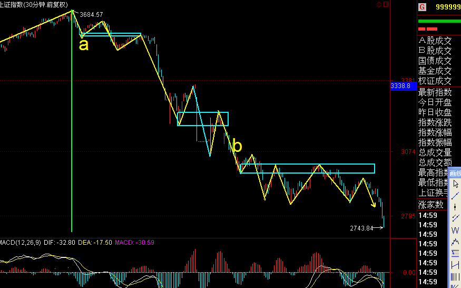Click the 昨日收盘 row
This screenshot has height=288, width=461.
tap(435, 112)
